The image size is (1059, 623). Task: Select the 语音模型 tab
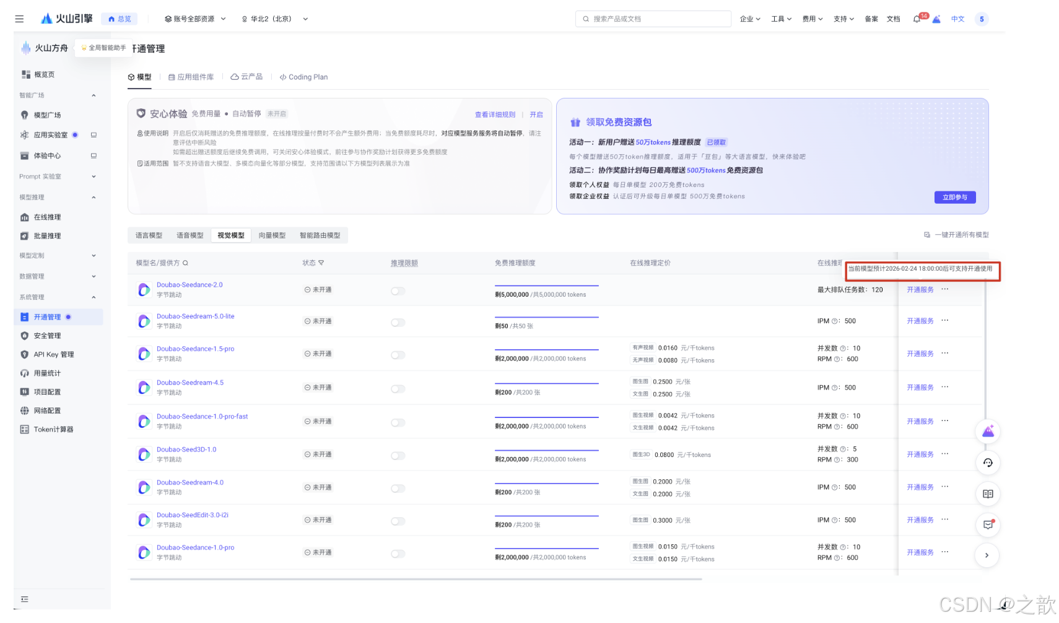[190, 235]
